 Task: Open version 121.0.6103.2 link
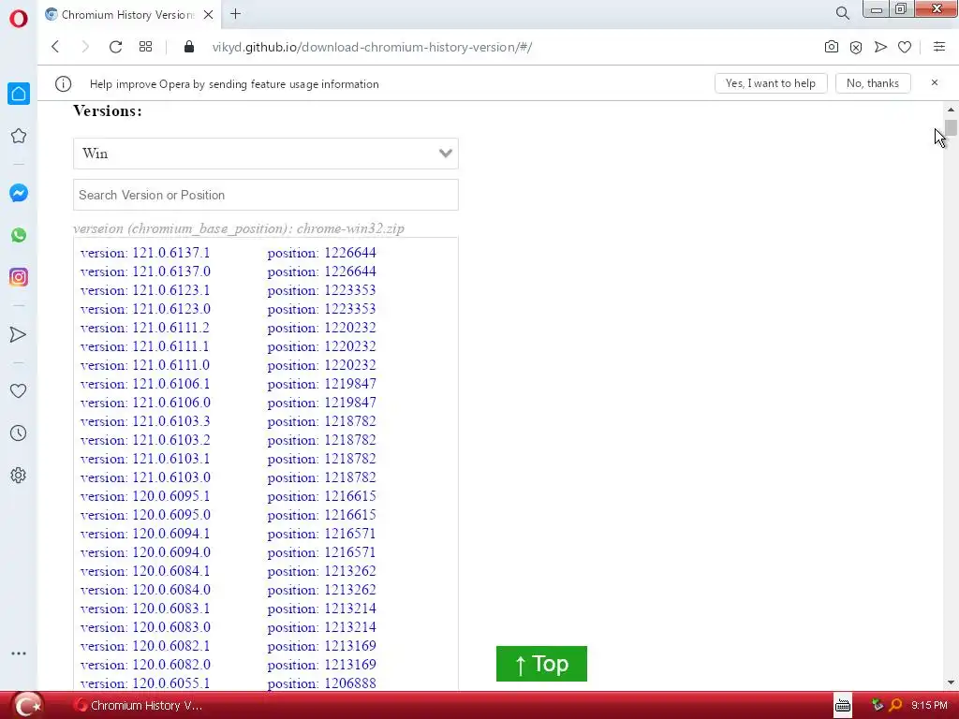(145, 440)
